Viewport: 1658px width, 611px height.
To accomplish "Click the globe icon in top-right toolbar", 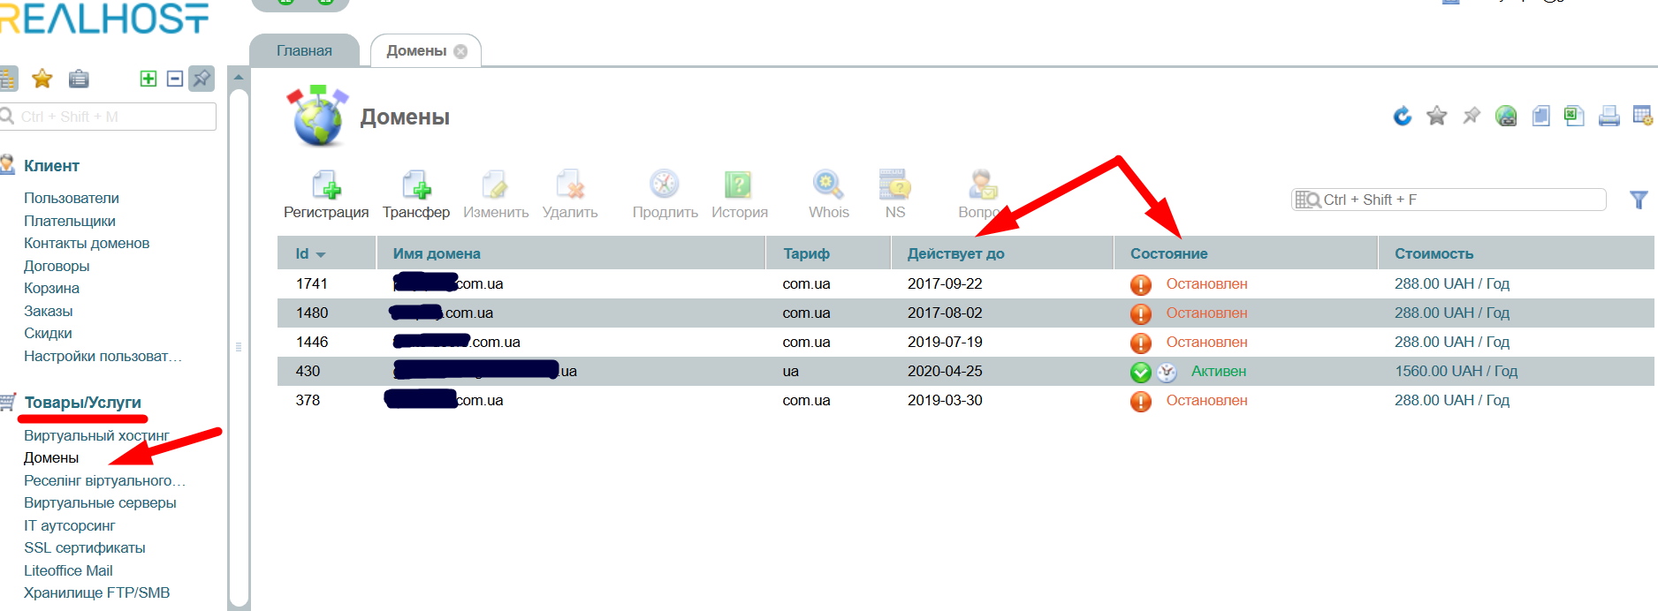I will pyautogui.click(x=1506, y=116).
